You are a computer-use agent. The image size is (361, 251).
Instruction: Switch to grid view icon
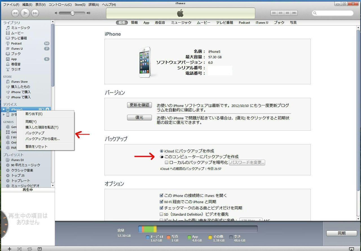click(287, 13)
